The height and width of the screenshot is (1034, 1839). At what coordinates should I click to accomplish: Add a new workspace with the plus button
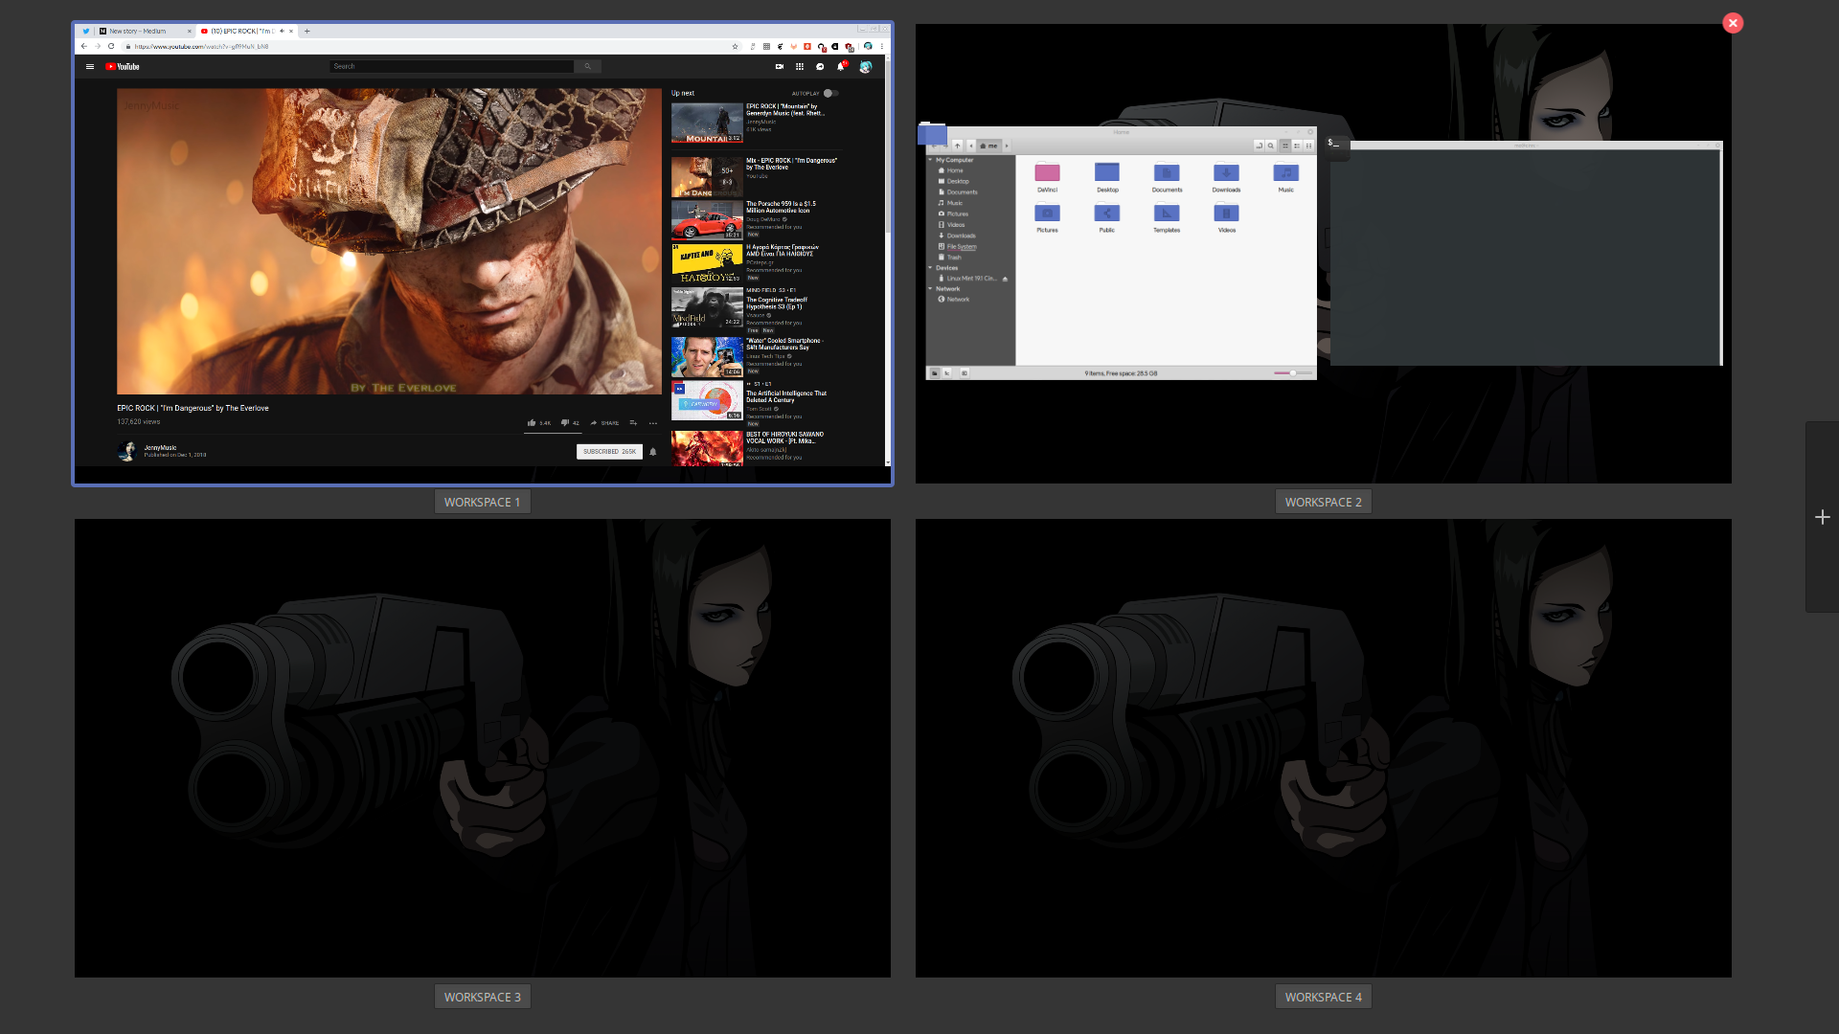click(1822, 517)
